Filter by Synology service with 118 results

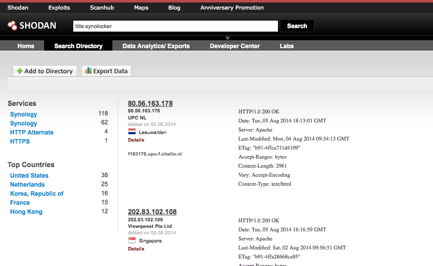point(24,114)
